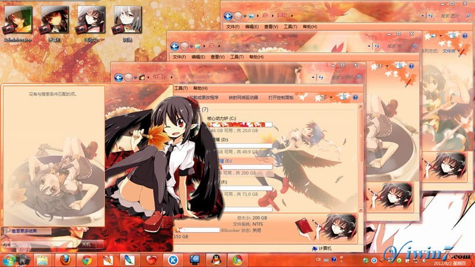The image size is (475, 267).
Task: Open 文件(F) menu in the middle window
Action: 180,57
